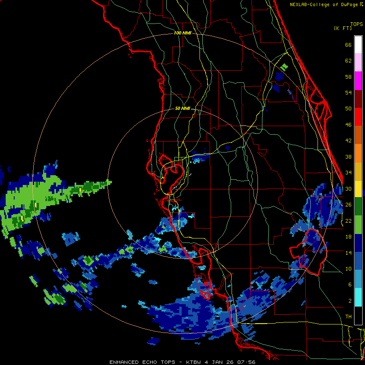Click the cyan legend swatch
365x365 pixels.
coord(358,297)
